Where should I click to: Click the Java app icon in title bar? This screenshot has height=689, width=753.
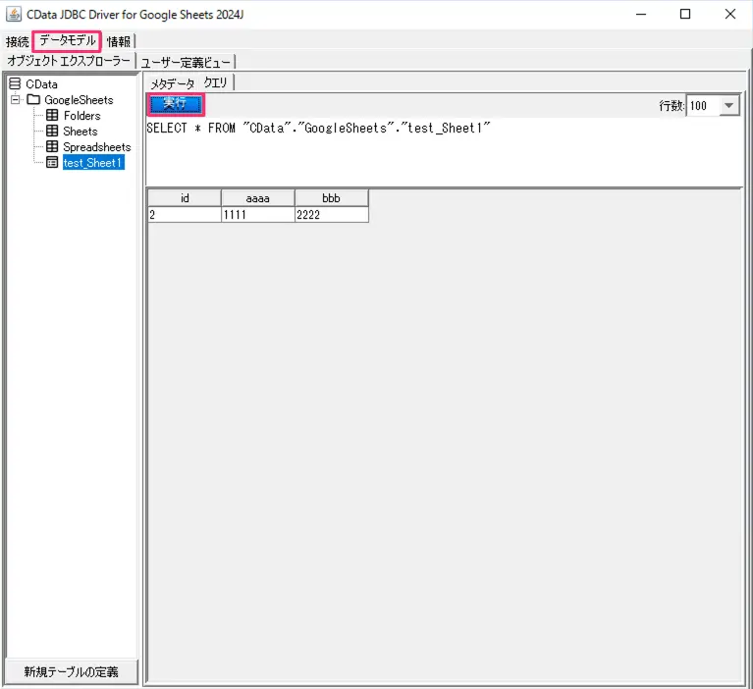14,14
